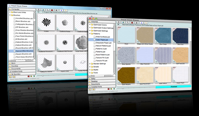
Task: Click the blue info icon in Mac toolbar
Action: click(x=142, y=23)
